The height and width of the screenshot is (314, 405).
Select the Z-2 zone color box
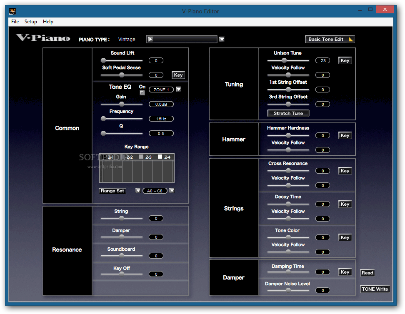122,157
